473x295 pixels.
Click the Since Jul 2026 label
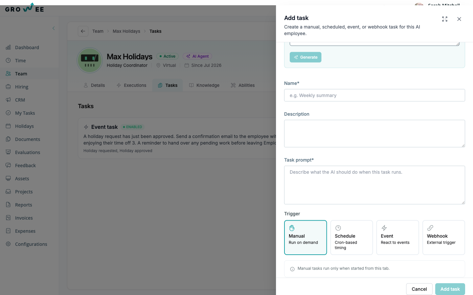tap(203, 66)
